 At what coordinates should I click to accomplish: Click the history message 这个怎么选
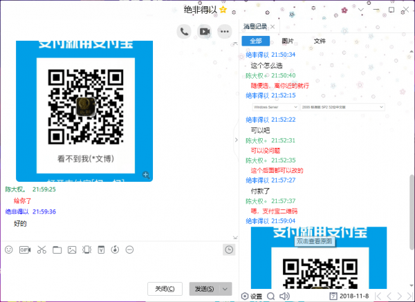(x=266, y=66)
